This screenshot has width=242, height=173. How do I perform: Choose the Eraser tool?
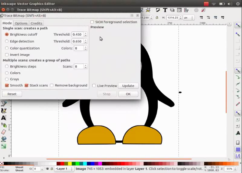point(4,132)
